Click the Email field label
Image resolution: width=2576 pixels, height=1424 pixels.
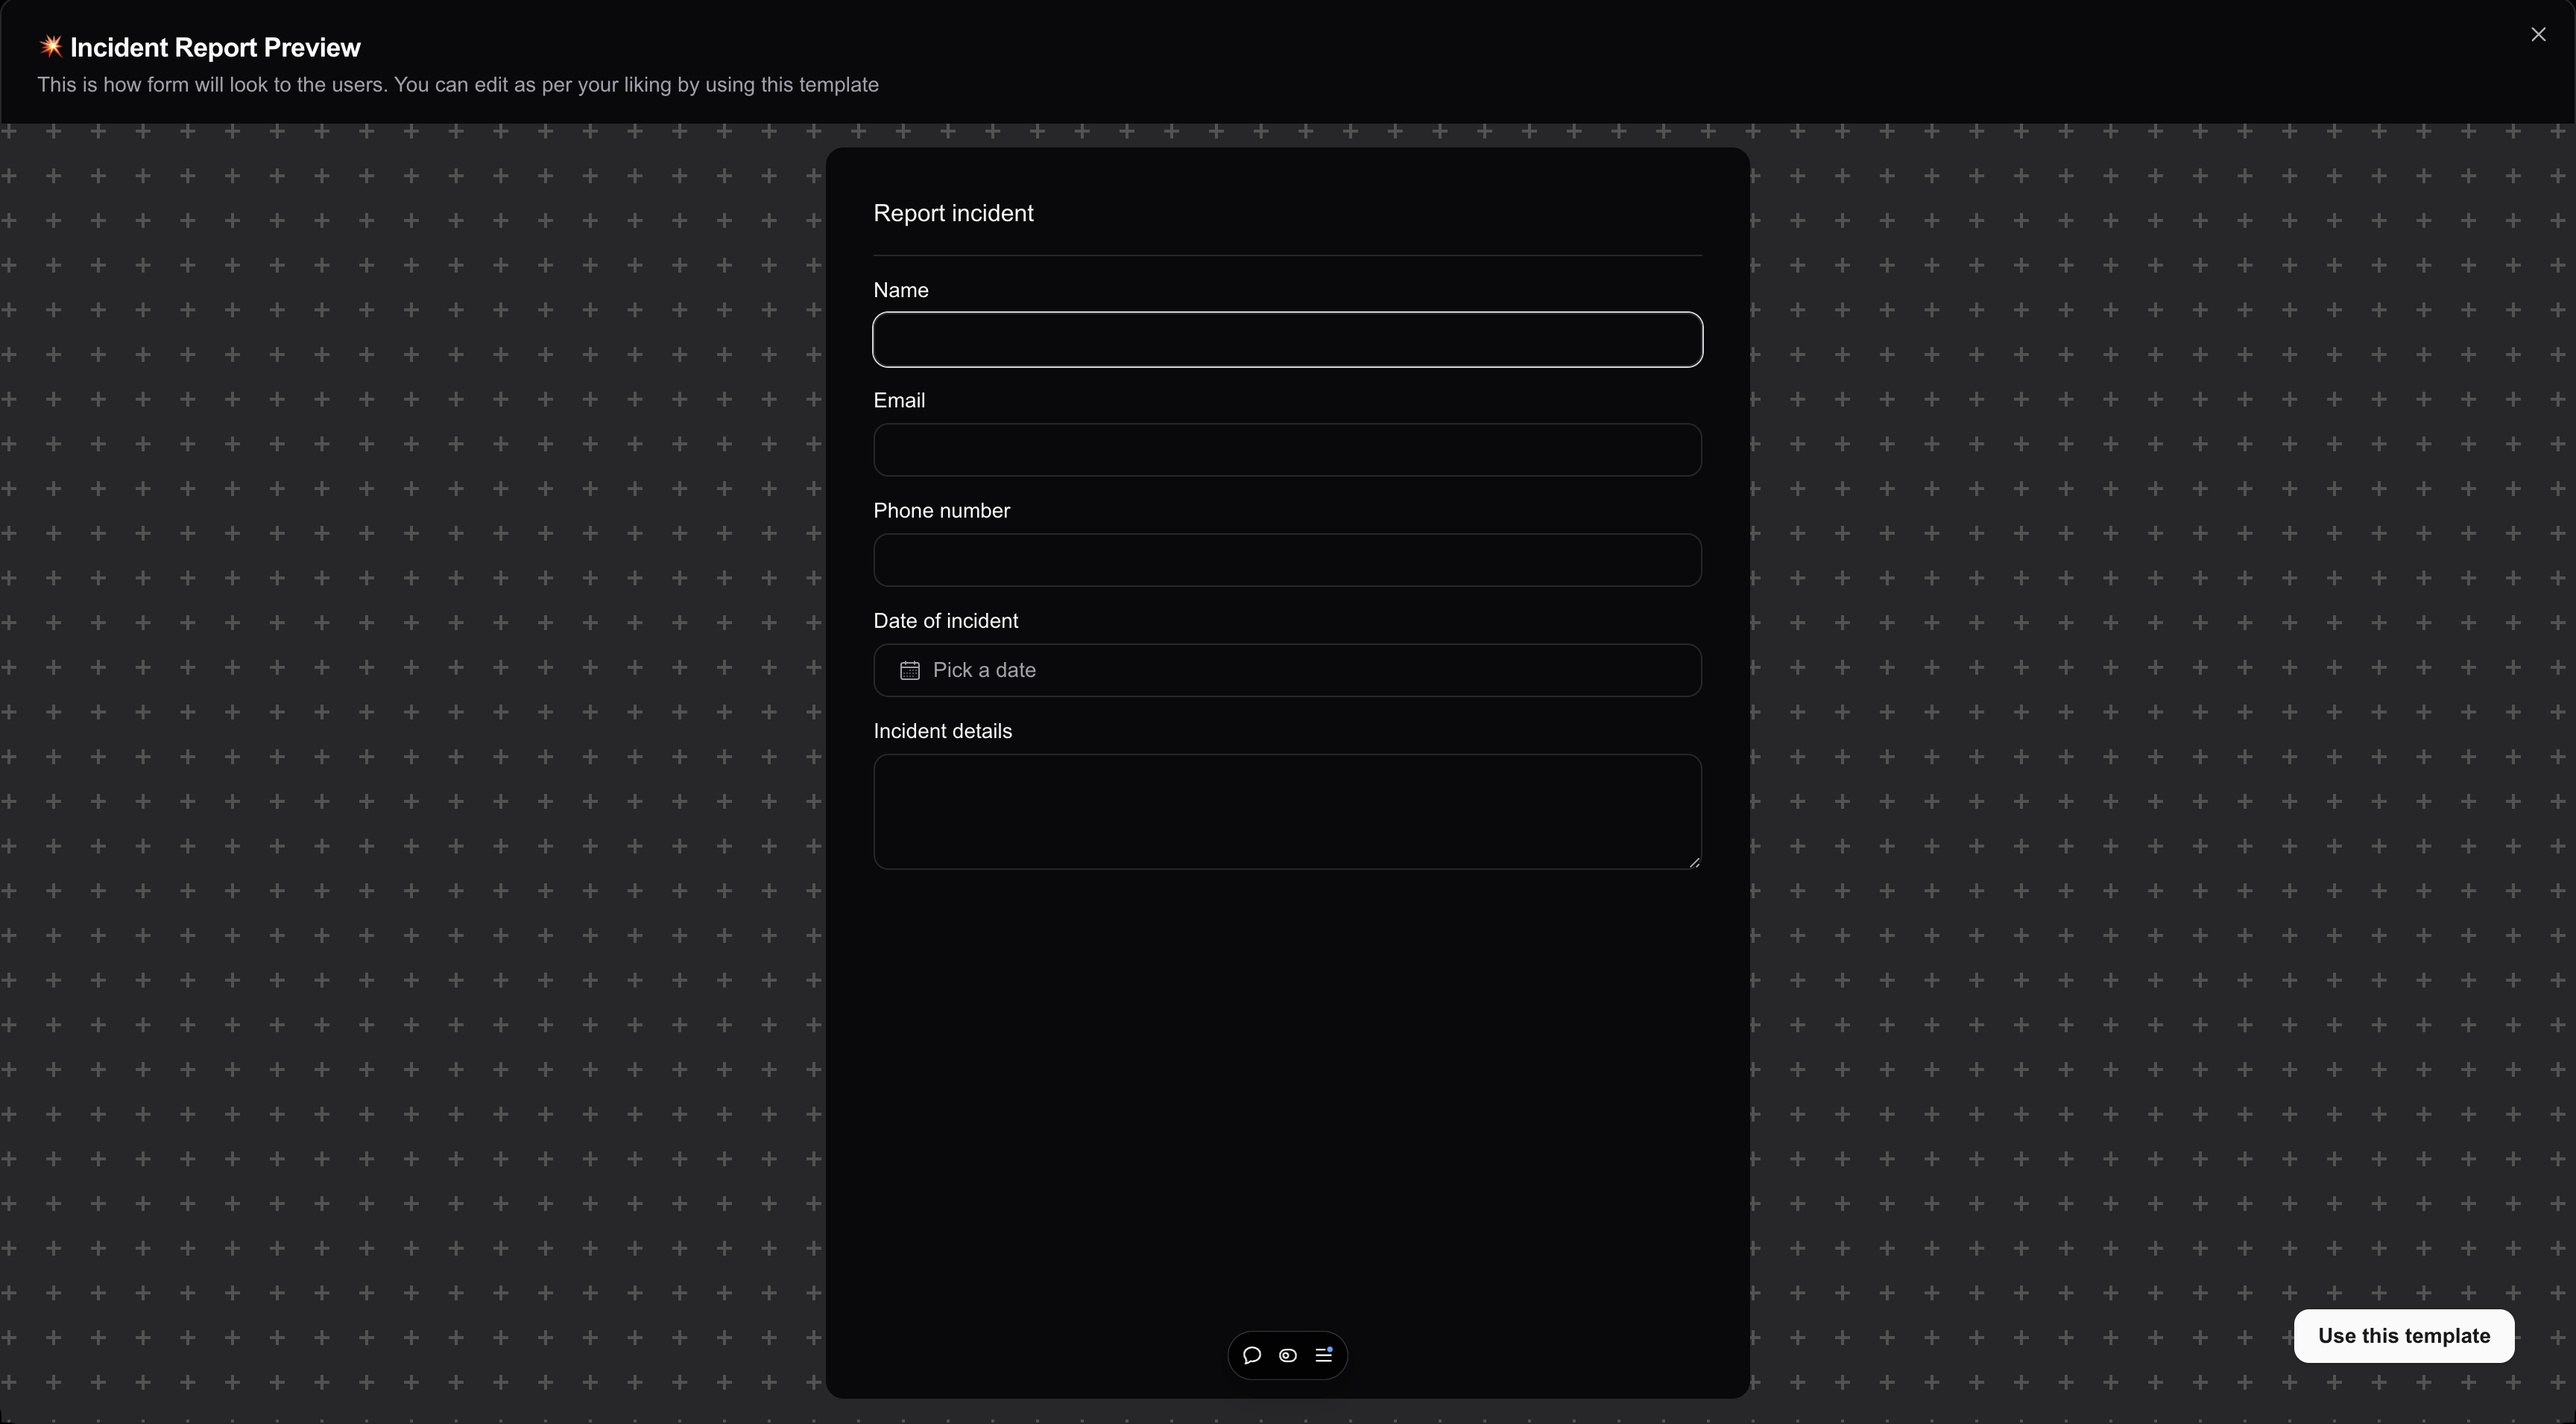pyautogui.click(x=898, y=401)
